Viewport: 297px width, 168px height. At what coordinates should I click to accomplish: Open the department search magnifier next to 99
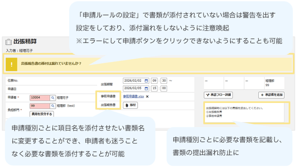[53, 106]
